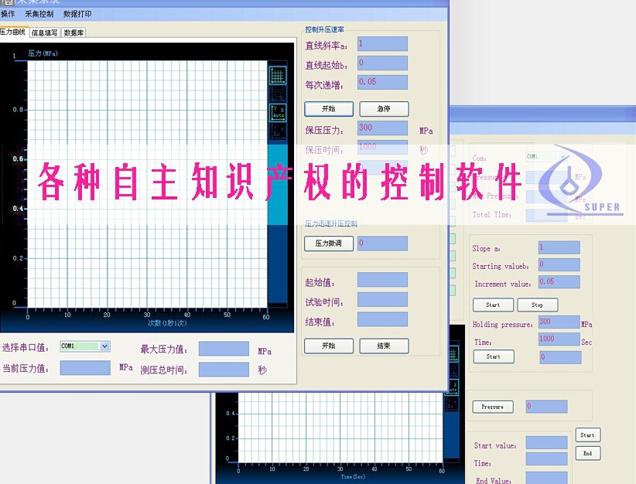Open the 数据打印 menu
Image resolution: width=636 pixels, height=484 pixels.
click(77, 14)
